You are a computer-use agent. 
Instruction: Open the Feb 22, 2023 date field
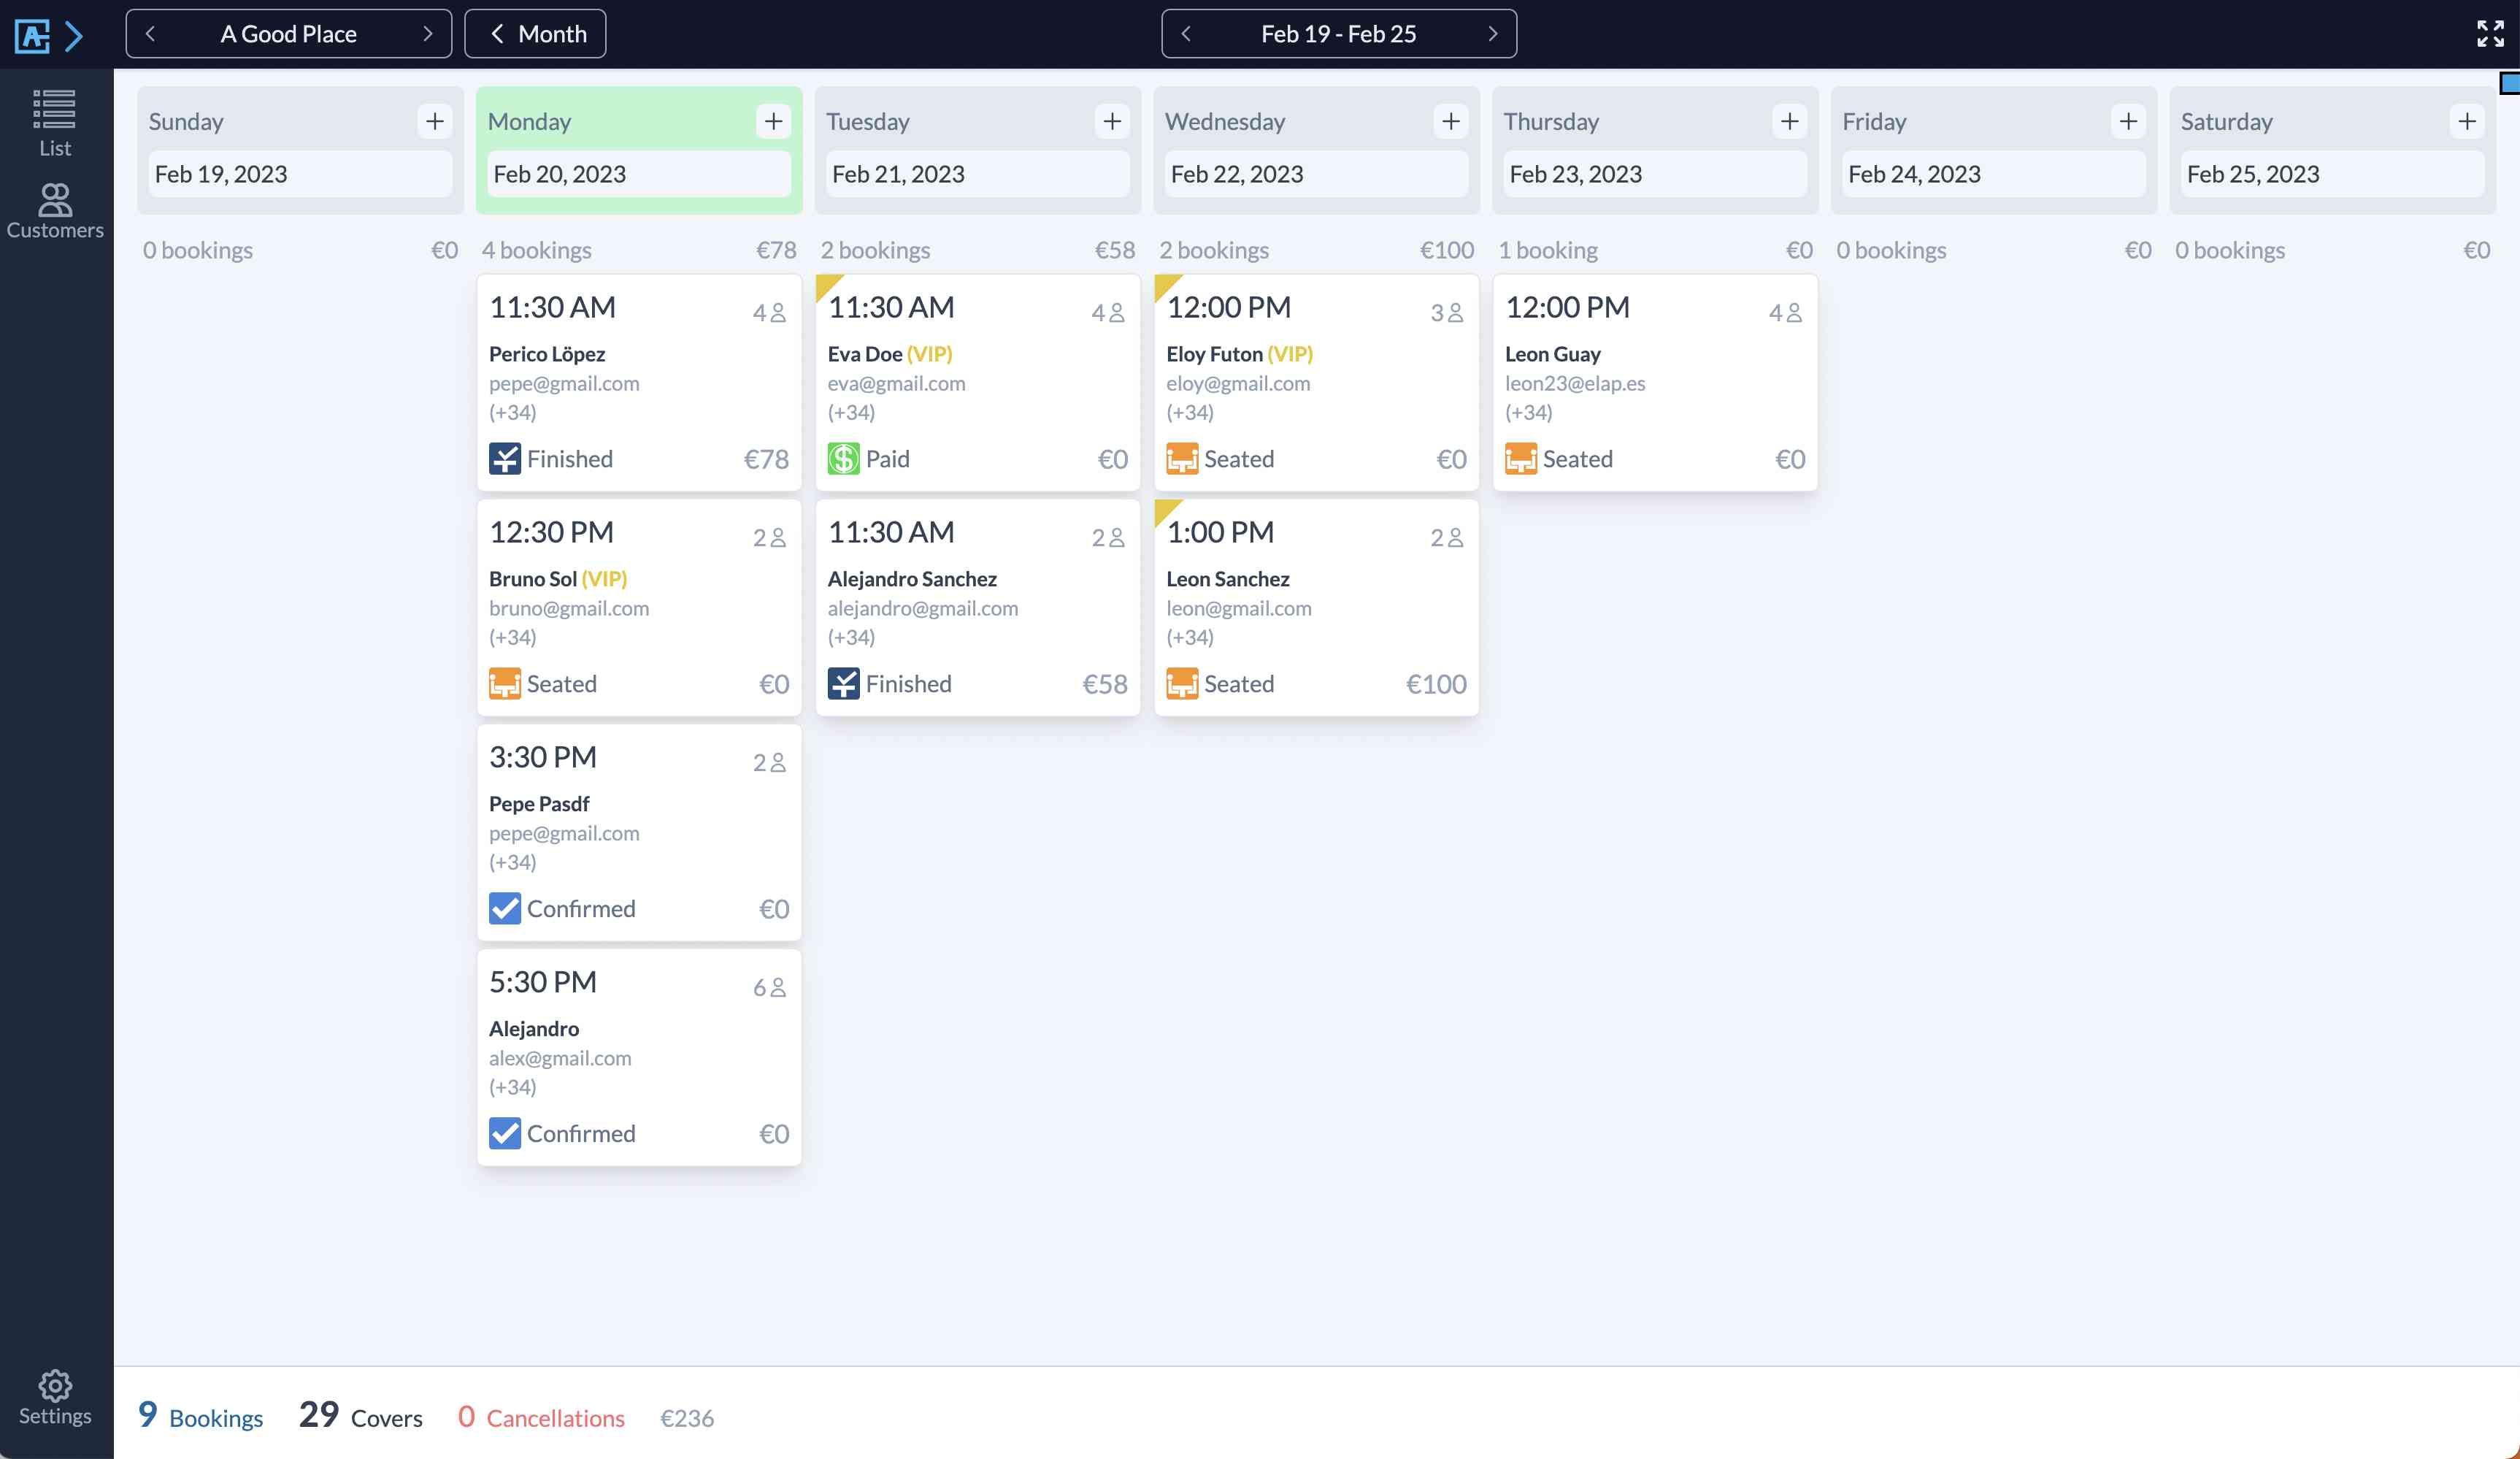click(1316, 174)
